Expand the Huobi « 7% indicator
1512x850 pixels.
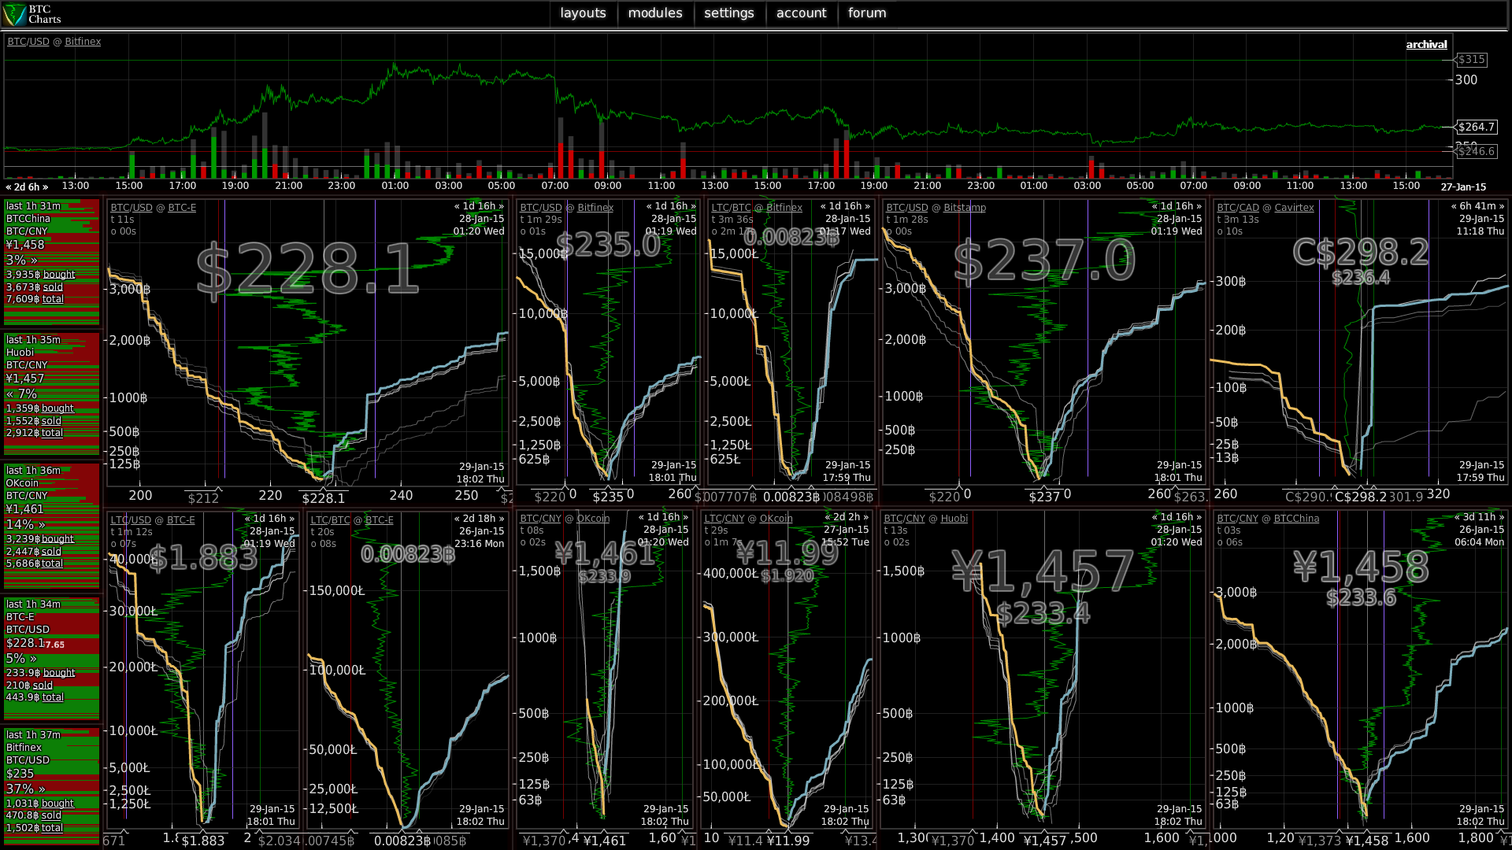click(x=21, y=394)
